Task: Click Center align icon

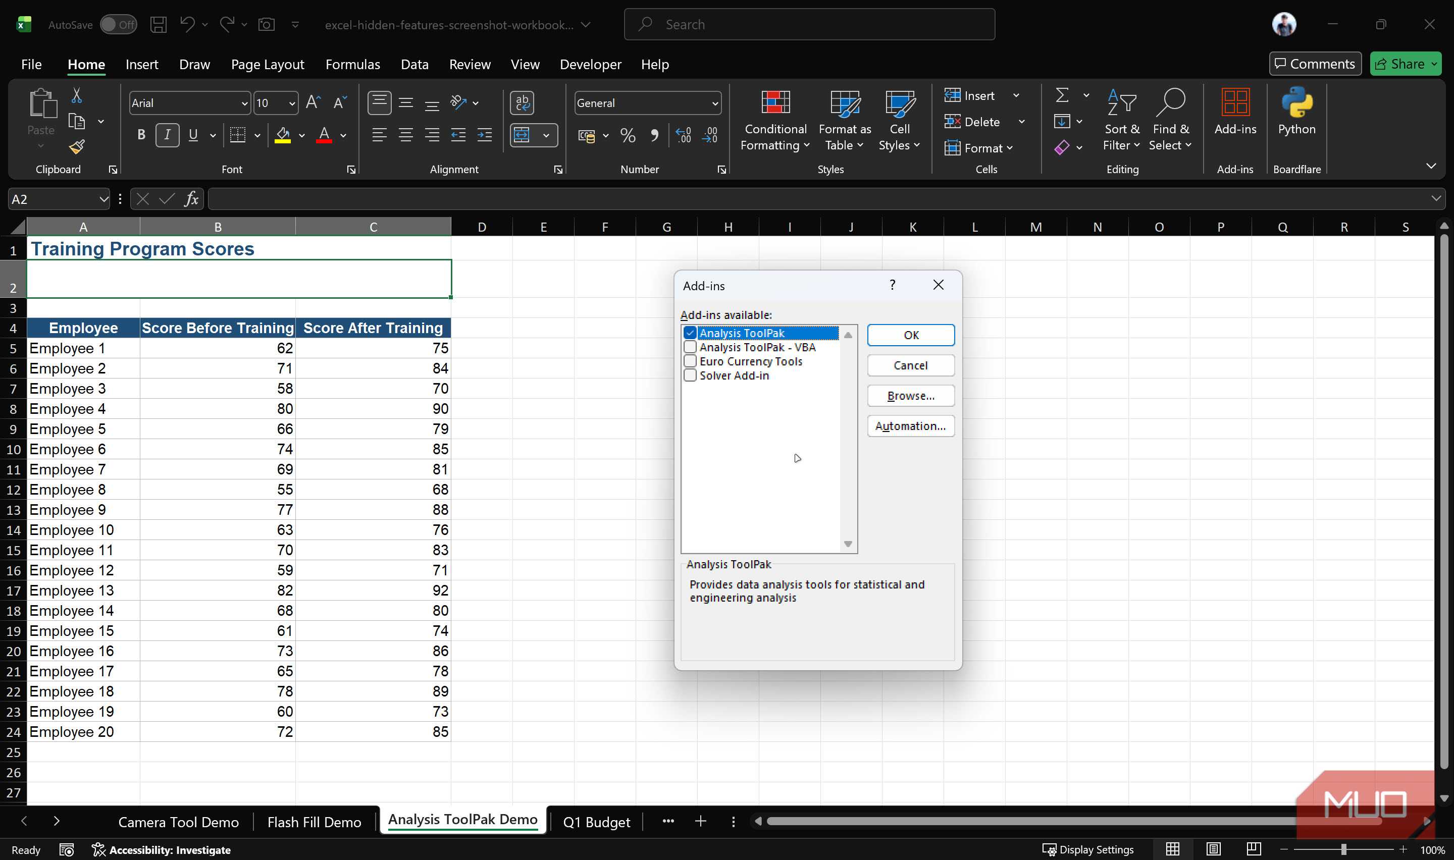Action: click(405, 136)
